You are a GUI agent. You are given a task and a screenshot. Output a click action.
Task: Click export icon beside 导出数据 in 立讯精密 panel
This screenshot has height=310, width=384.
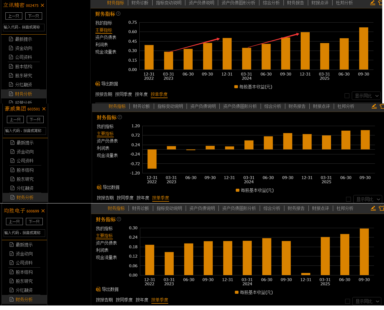98,84
